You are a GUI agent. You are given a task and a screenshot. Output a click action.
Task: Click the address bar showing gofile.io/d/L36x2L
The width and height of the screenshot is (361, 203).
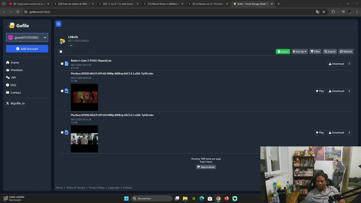[169, 12]
